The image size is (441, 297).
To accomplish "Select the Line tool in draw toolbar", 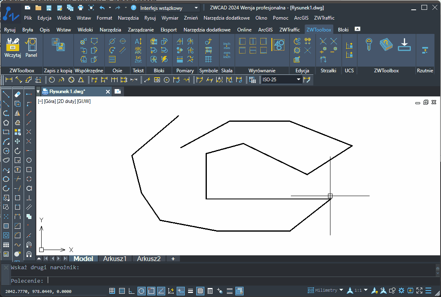I will [6, 94].
